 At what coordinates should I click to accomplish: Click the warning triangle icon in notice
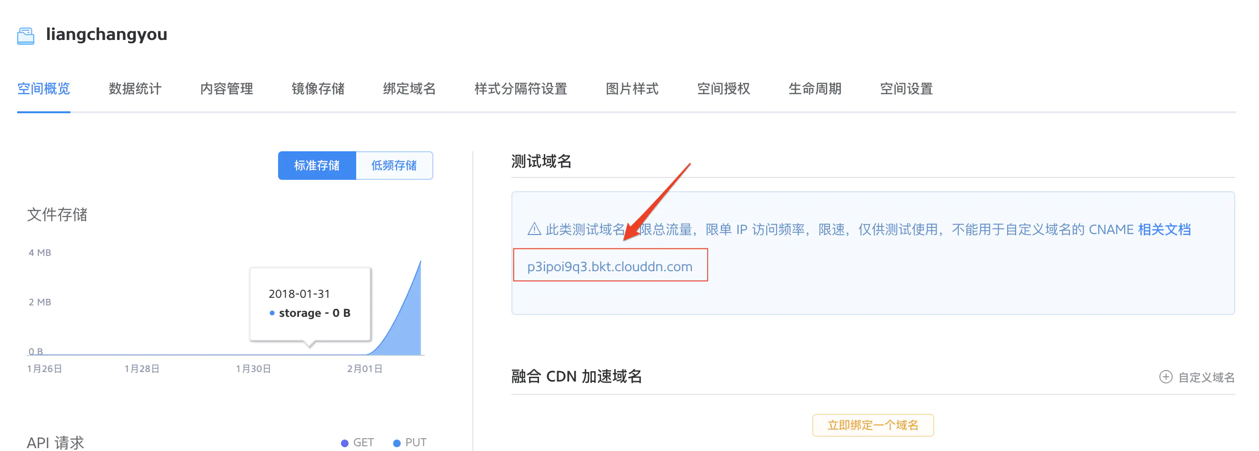click(534, 229)
